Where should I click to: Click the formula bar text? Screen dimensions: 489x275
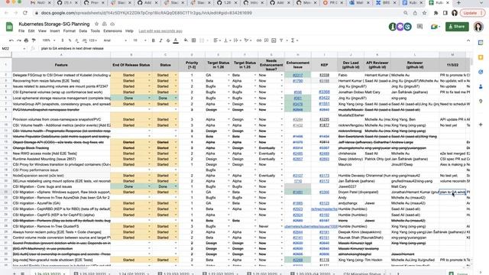pyautogui.click(x=72, y=49)
